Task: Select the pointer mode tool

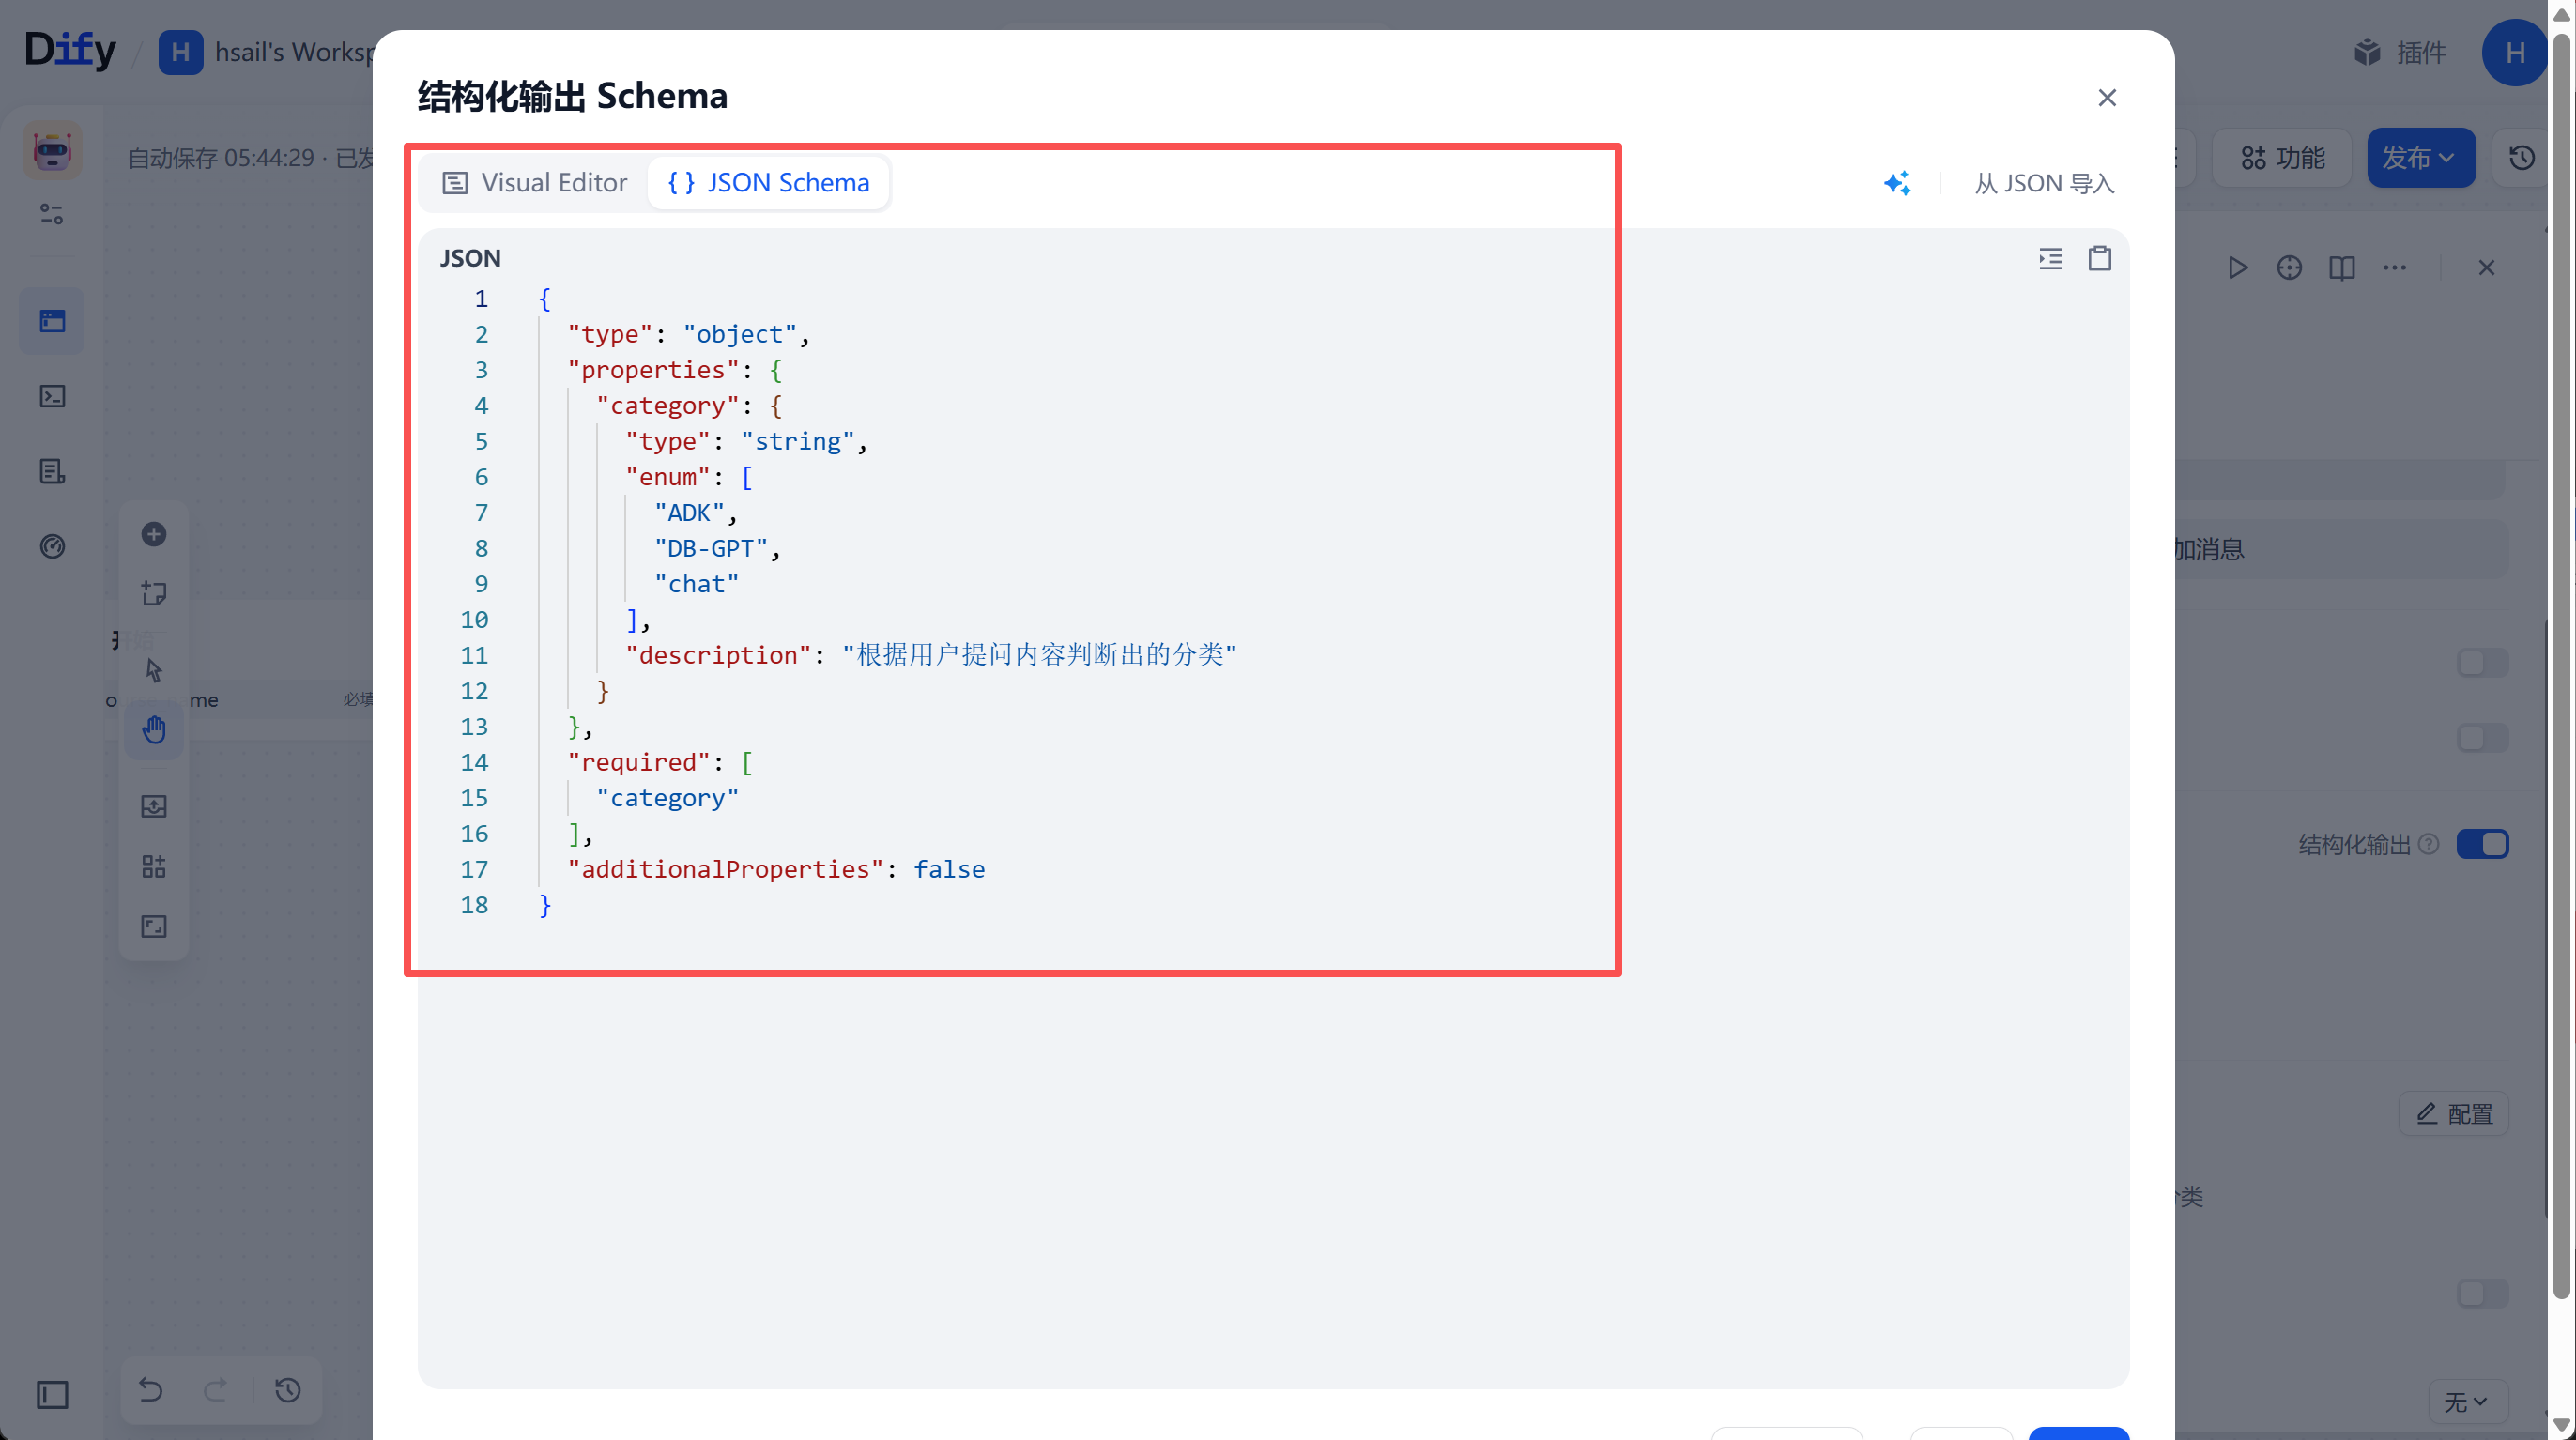Action: (x=154, y=670)
